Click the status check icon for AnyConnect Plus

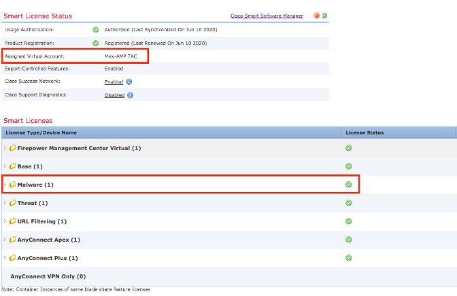349,258
